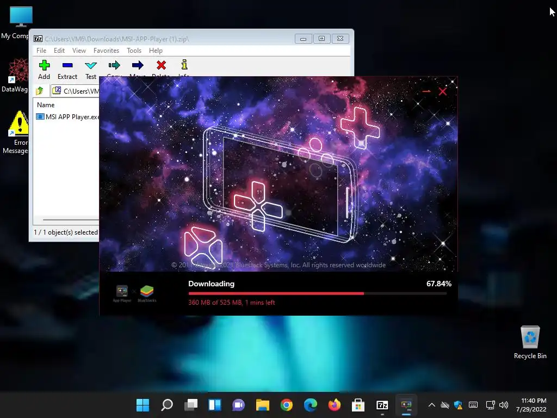Click the volume speaker icon
Screen dimensions: 557x418
pos(503,405)
